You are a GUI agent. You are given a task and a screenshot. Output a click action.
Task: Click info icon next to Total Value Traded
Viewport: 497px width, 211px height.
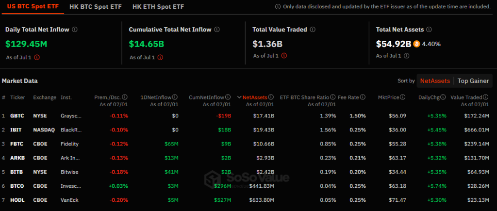313,30
